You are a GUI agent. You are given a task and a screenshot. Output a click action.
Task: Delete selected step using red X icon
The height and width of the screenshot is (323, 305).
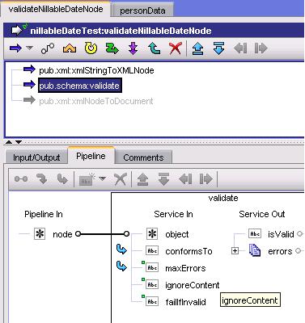coord(176,48)
